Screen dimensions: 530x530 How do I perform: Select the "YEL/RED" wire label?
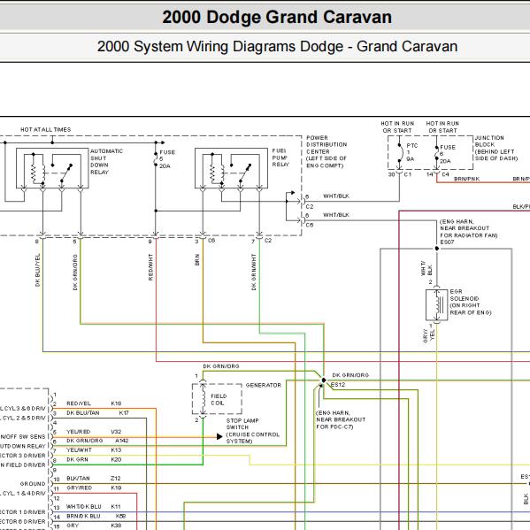pyautogui.click(x=79, y=432)
